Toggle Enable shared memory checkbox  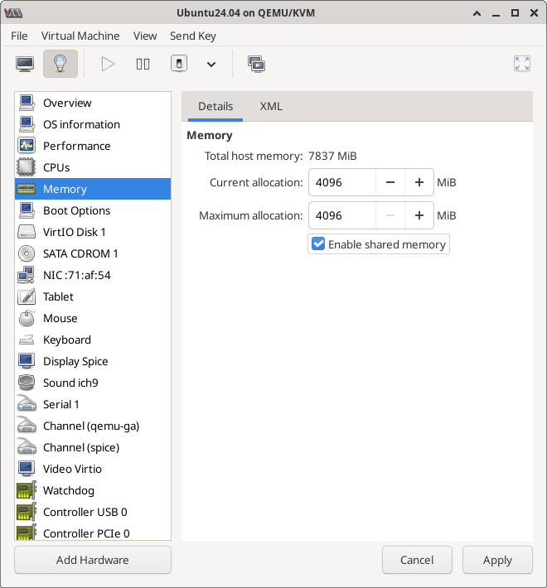pos(318,244)
